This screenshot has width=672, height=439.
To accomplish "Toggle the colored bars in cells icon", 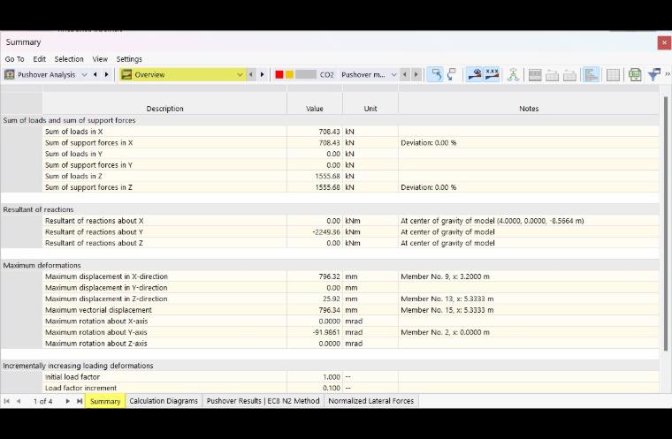I will 591,74.
